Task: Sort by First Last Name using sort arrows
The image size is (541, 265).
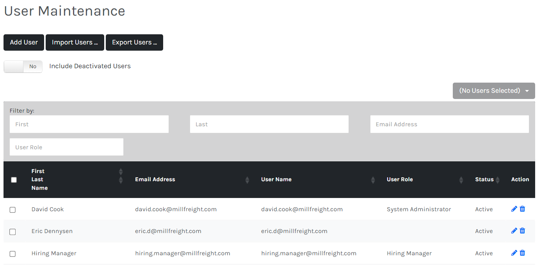Action: point(121,176)
